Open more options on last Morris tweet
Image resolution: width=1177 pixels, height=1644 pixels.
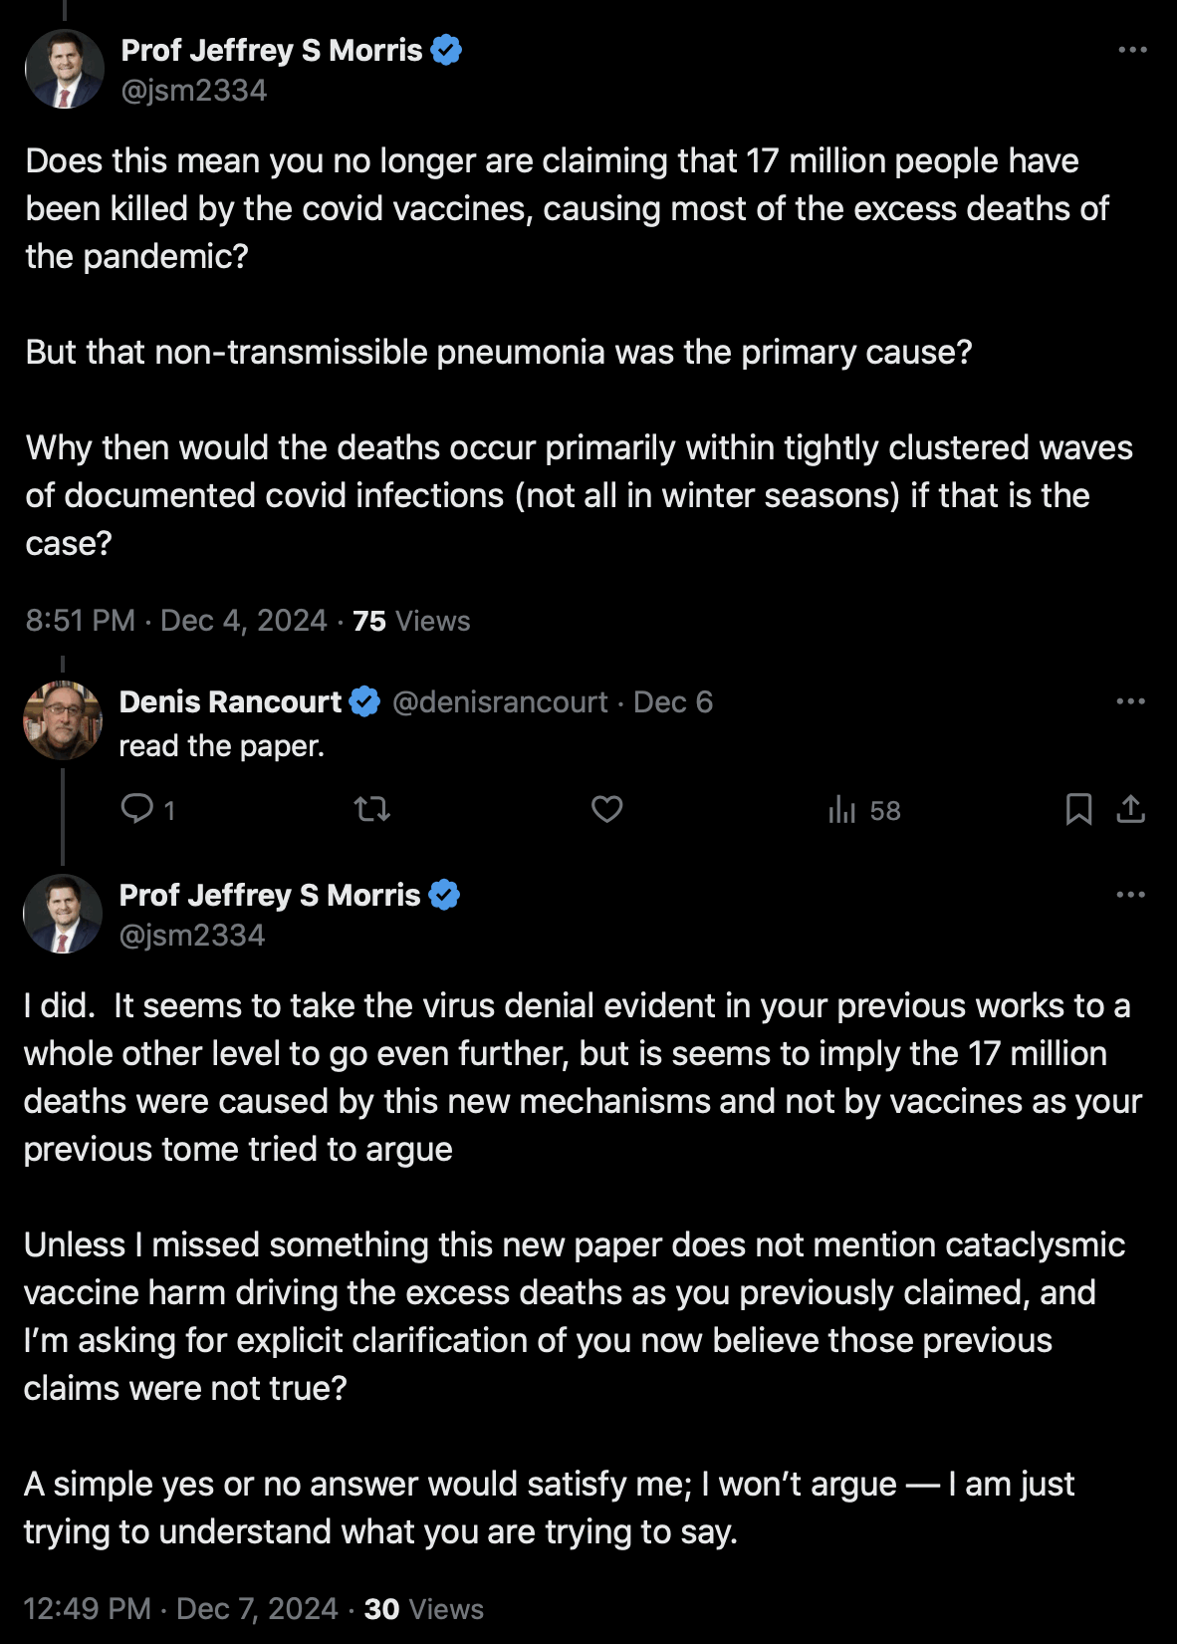coord(1130,895)
